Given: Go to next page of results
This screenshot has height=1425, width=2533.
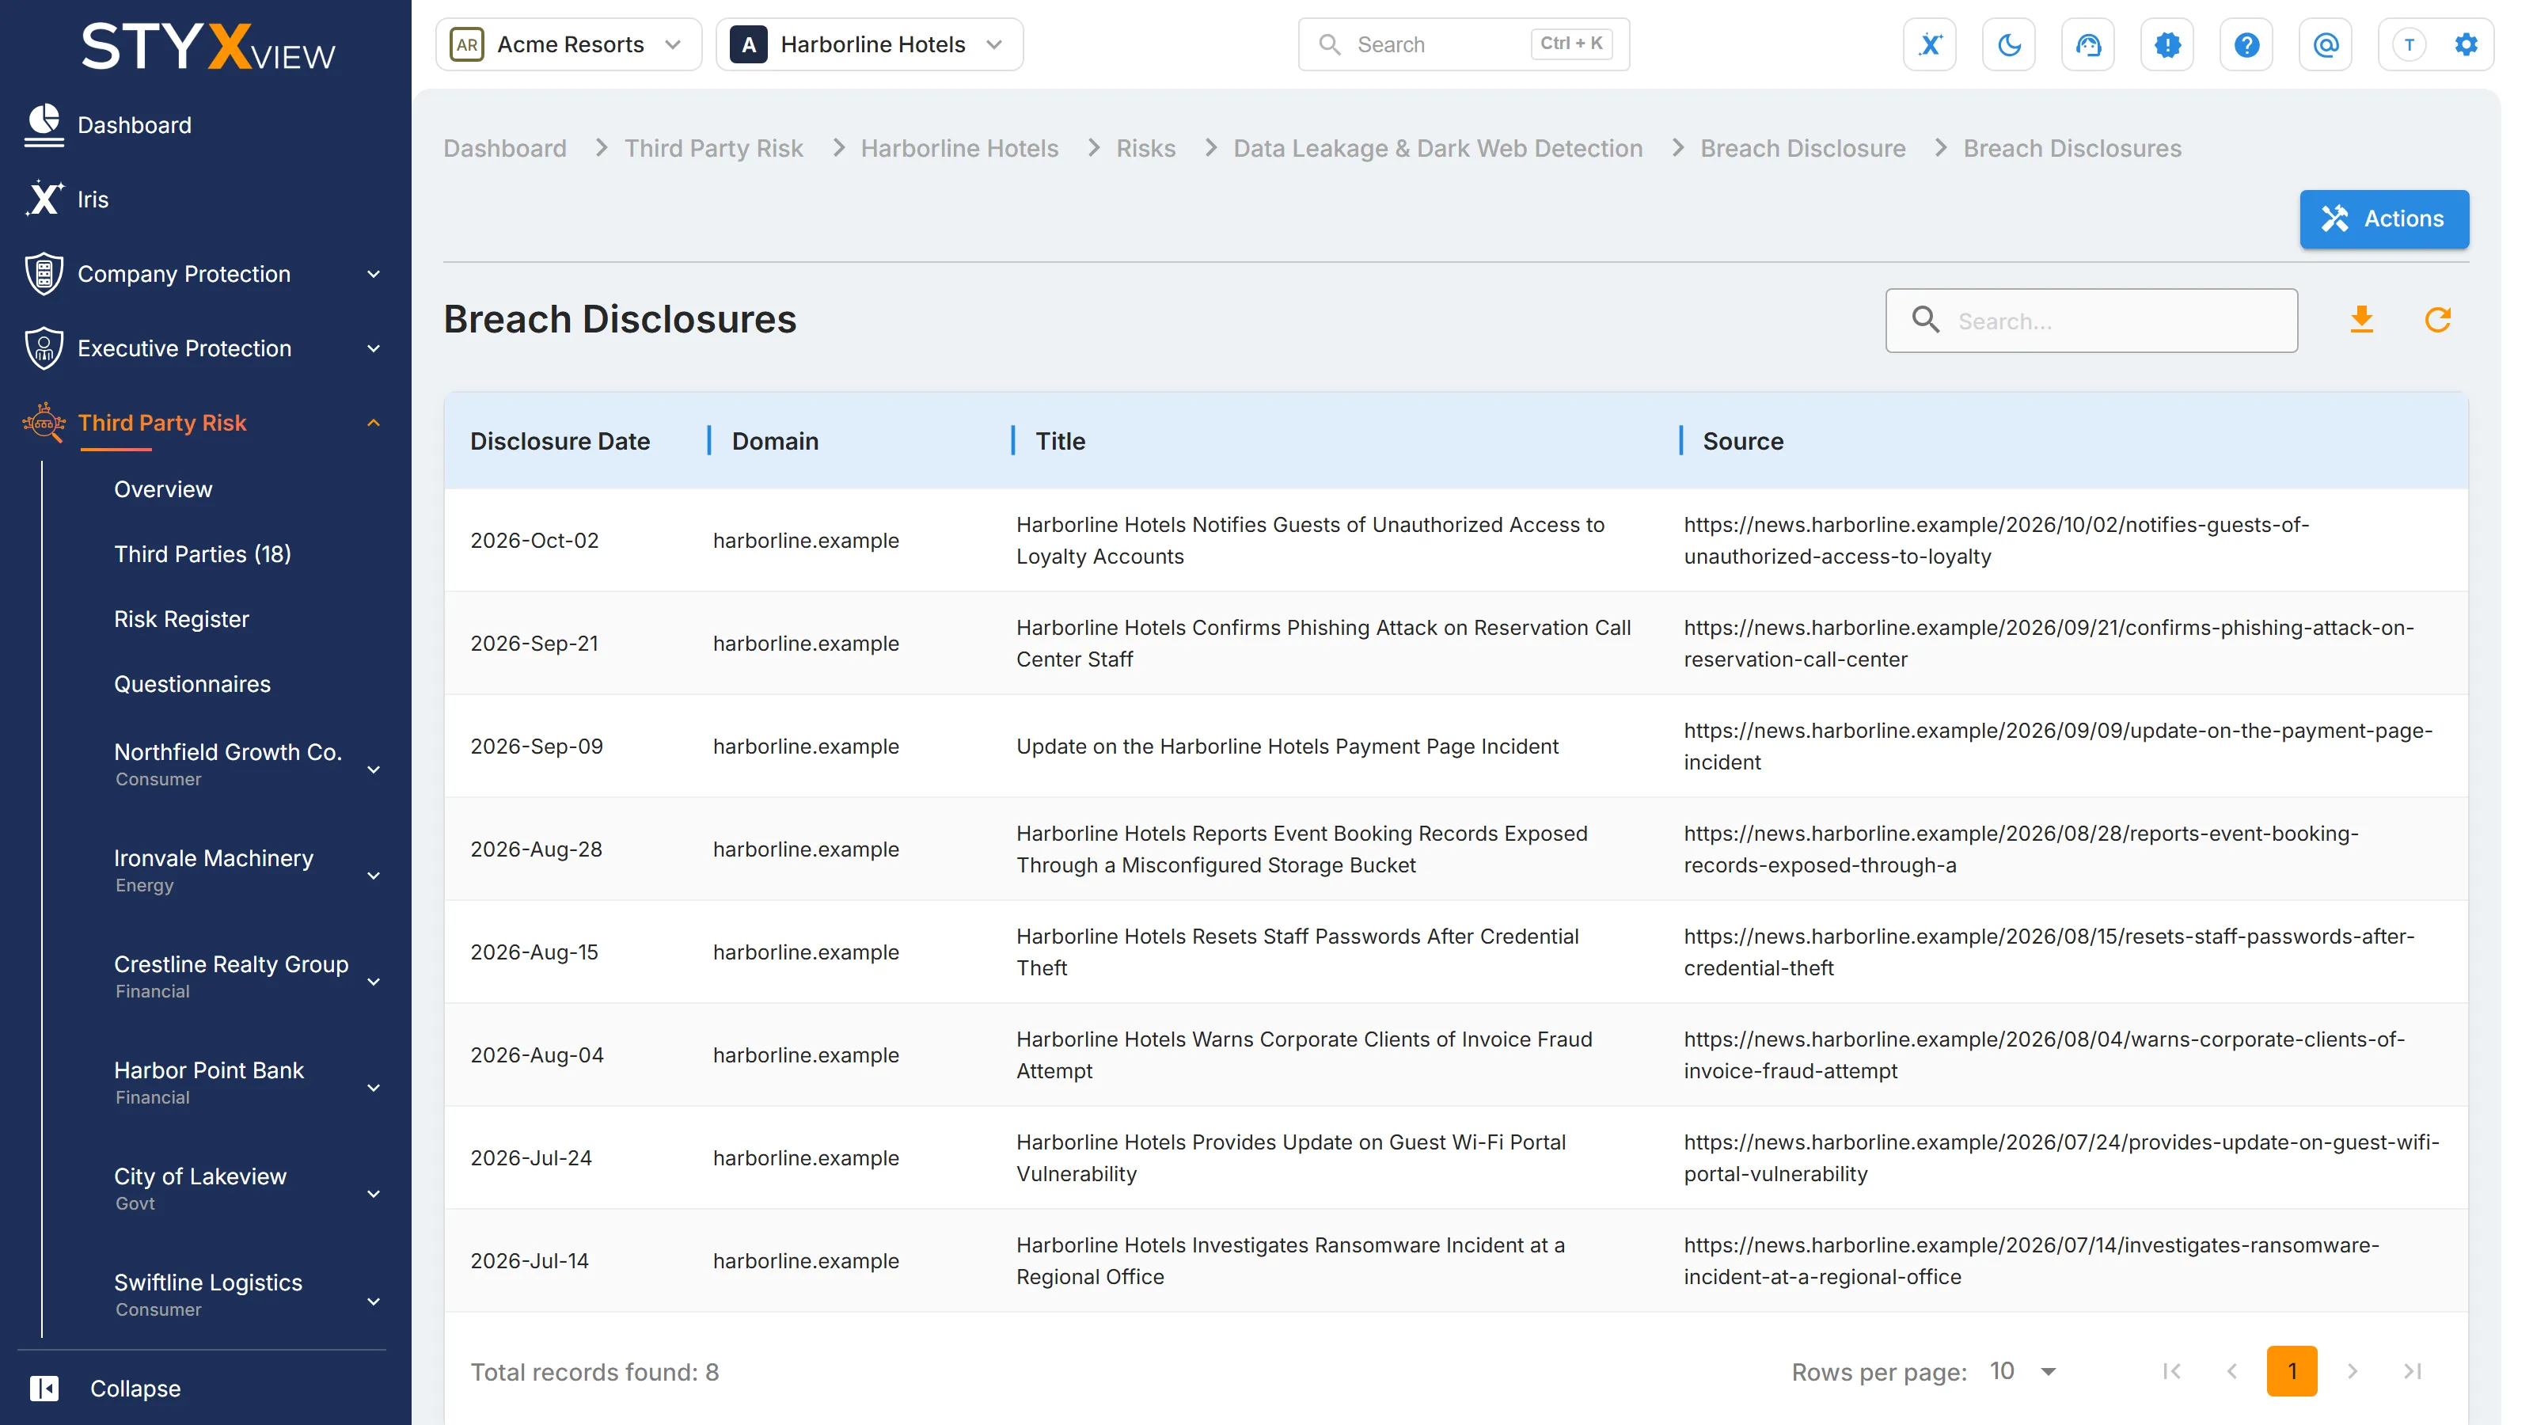Looking at the screenshot, I should click(2352, 1371).
